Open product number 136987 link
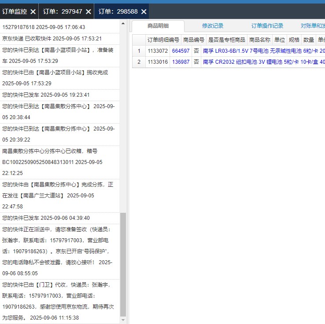Image resolution: width=325 pixels, height=324 pixels. (181, 62)
